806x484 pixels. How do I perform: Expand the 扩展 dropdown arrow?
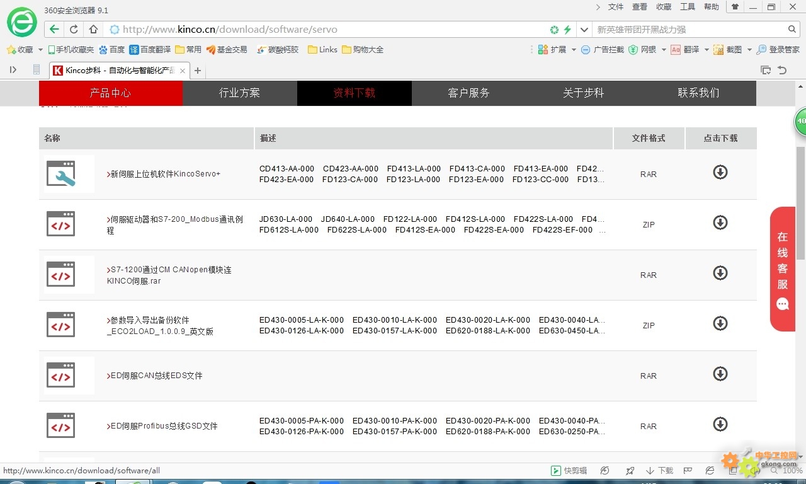click(574, 50)
